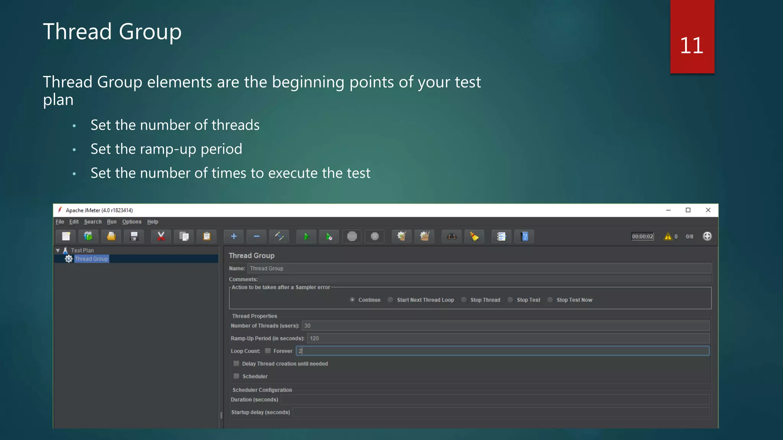Click the Clear All results icon
783x440 pixels.
pyautogui.click(x=425, y=236)
